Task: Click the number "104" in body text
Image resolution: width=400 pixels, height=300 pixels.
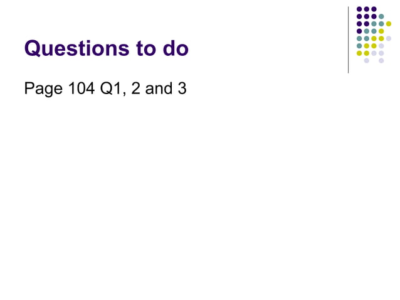Action: click(82, 88)
